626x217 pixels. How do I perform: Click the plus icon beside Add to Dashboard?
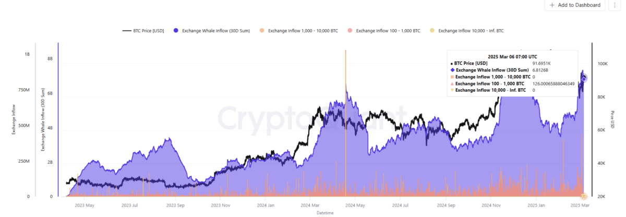(x=552, y=5)
